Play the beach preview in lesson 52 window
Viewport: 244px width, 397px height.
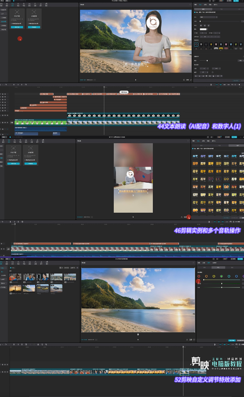[138, 340]
